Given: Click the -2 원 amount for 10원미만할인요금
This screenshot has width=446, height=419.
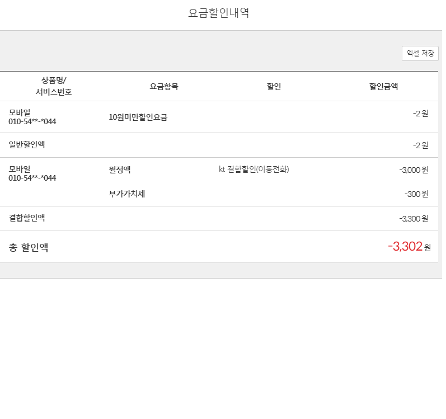Looking at the screenshot, I should (x=420, y=114).
